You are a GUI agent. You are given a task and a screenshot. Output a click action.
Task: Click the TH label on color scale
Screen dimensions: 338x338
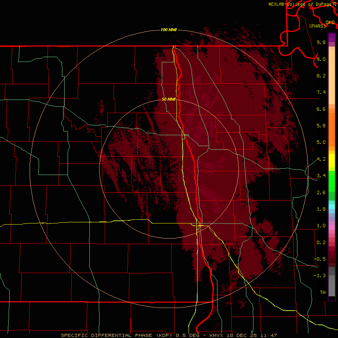[323, 293]
